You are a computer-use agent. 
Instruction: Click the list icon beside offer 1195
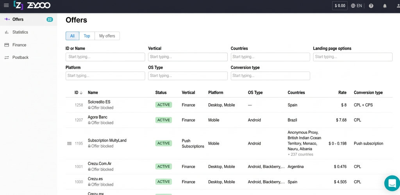[x=69, y=144]
